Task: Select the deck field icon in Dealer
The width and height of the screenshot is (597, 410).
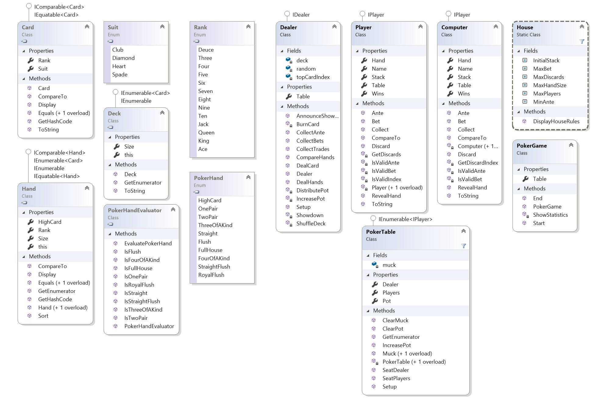Action: pos(288,60)
